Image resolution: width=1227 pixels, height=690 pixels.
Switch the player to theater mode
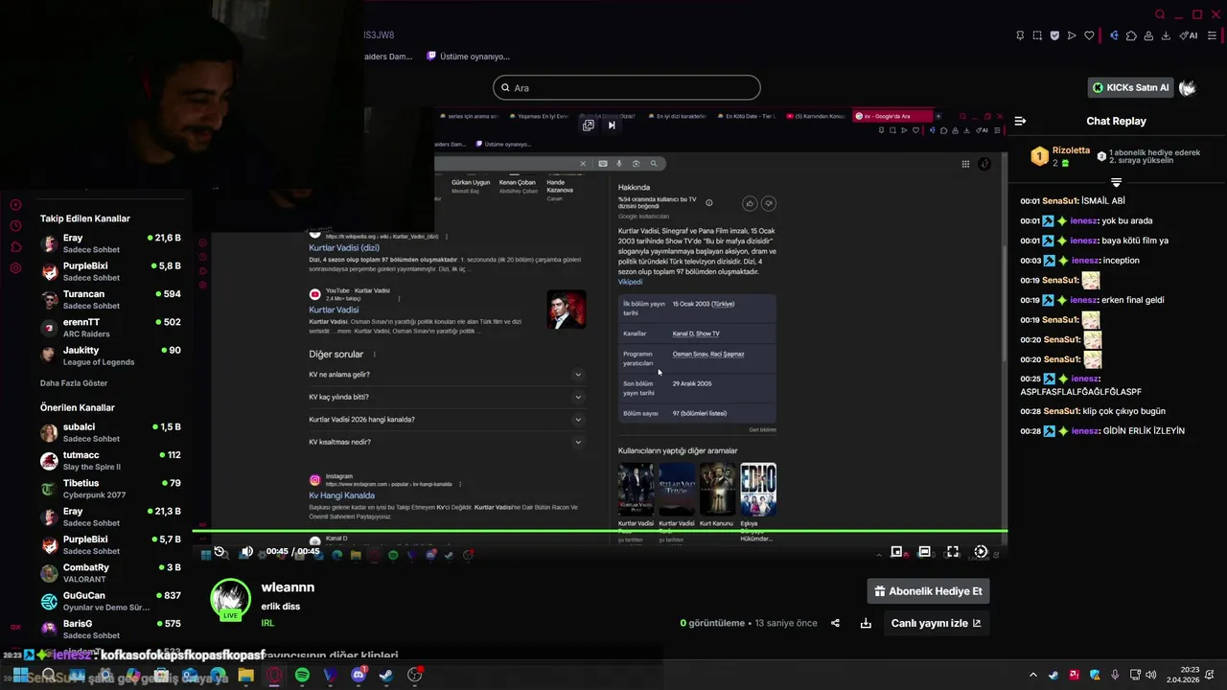924,551
